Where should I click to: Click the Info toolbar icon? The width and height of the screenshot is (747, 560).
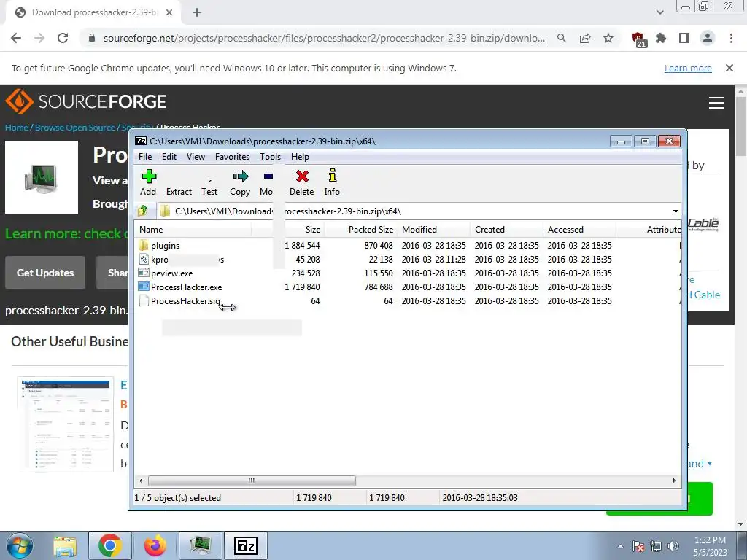pos(333,176)
